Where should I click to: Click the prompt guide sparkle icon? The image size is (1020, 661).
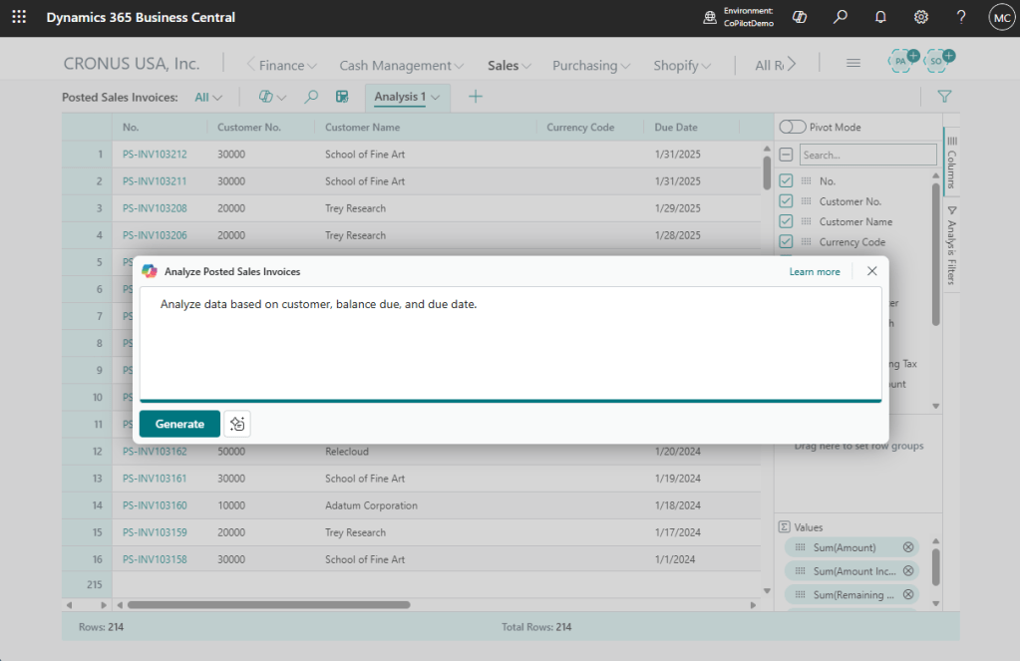pyautogui.click(x=237, y=424)
